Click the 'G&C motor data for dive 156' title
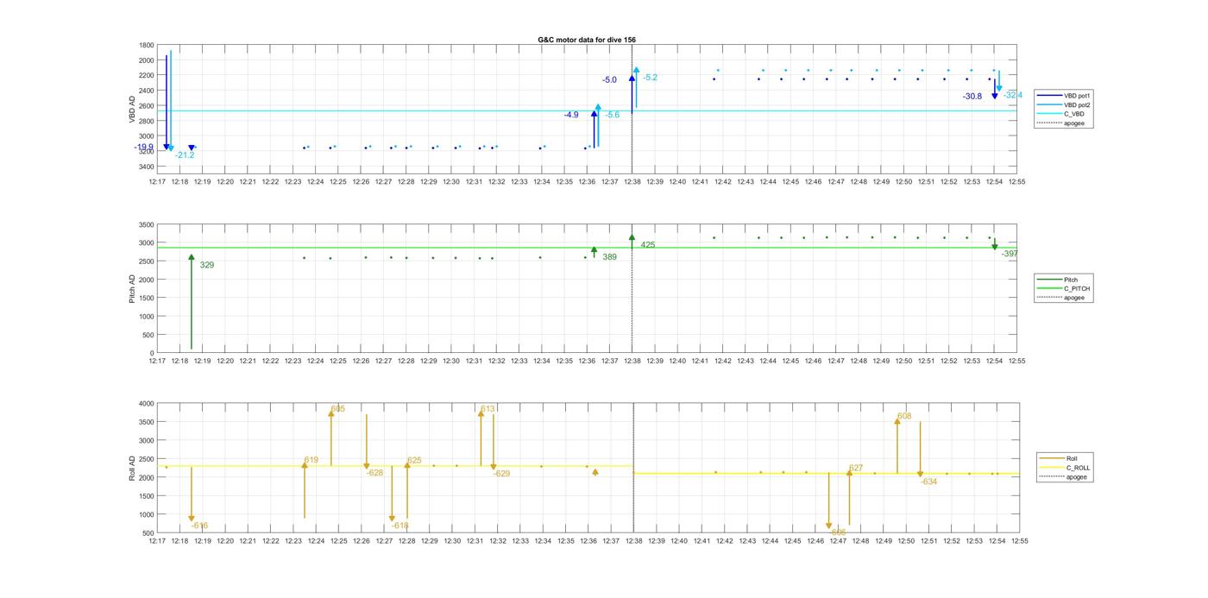The image size is (1208, 598). 587,40
